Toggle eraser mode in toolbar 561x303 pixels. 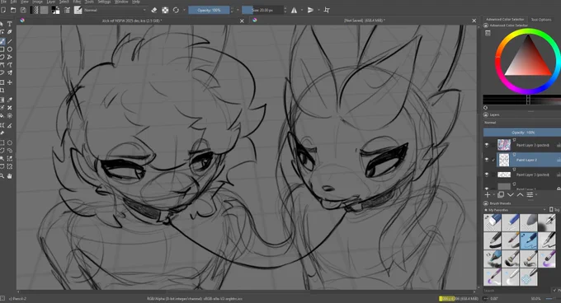[154, 10]
